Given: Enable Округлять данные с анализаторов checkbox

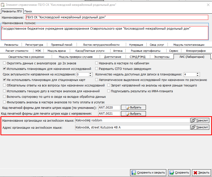Looking at the screenshot, I should [5, 63].
